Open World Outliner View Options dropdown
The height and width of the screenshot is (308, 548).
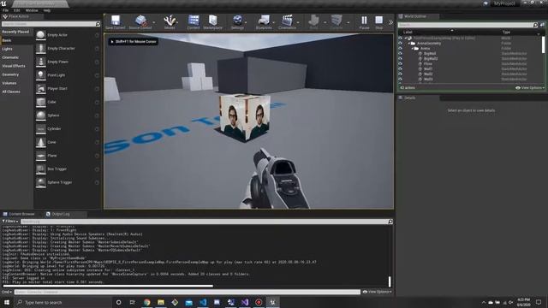[x=530, y=88]
